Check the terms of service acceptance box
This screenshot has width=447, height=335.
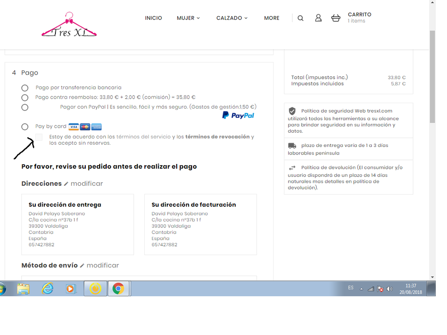[39, 137]
